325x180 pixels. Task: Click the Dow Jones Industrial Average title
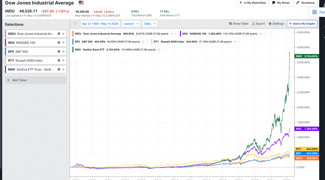40,3
